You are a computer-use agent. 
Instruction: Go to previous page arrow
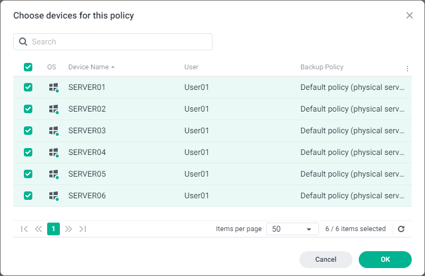pos(38,229)
